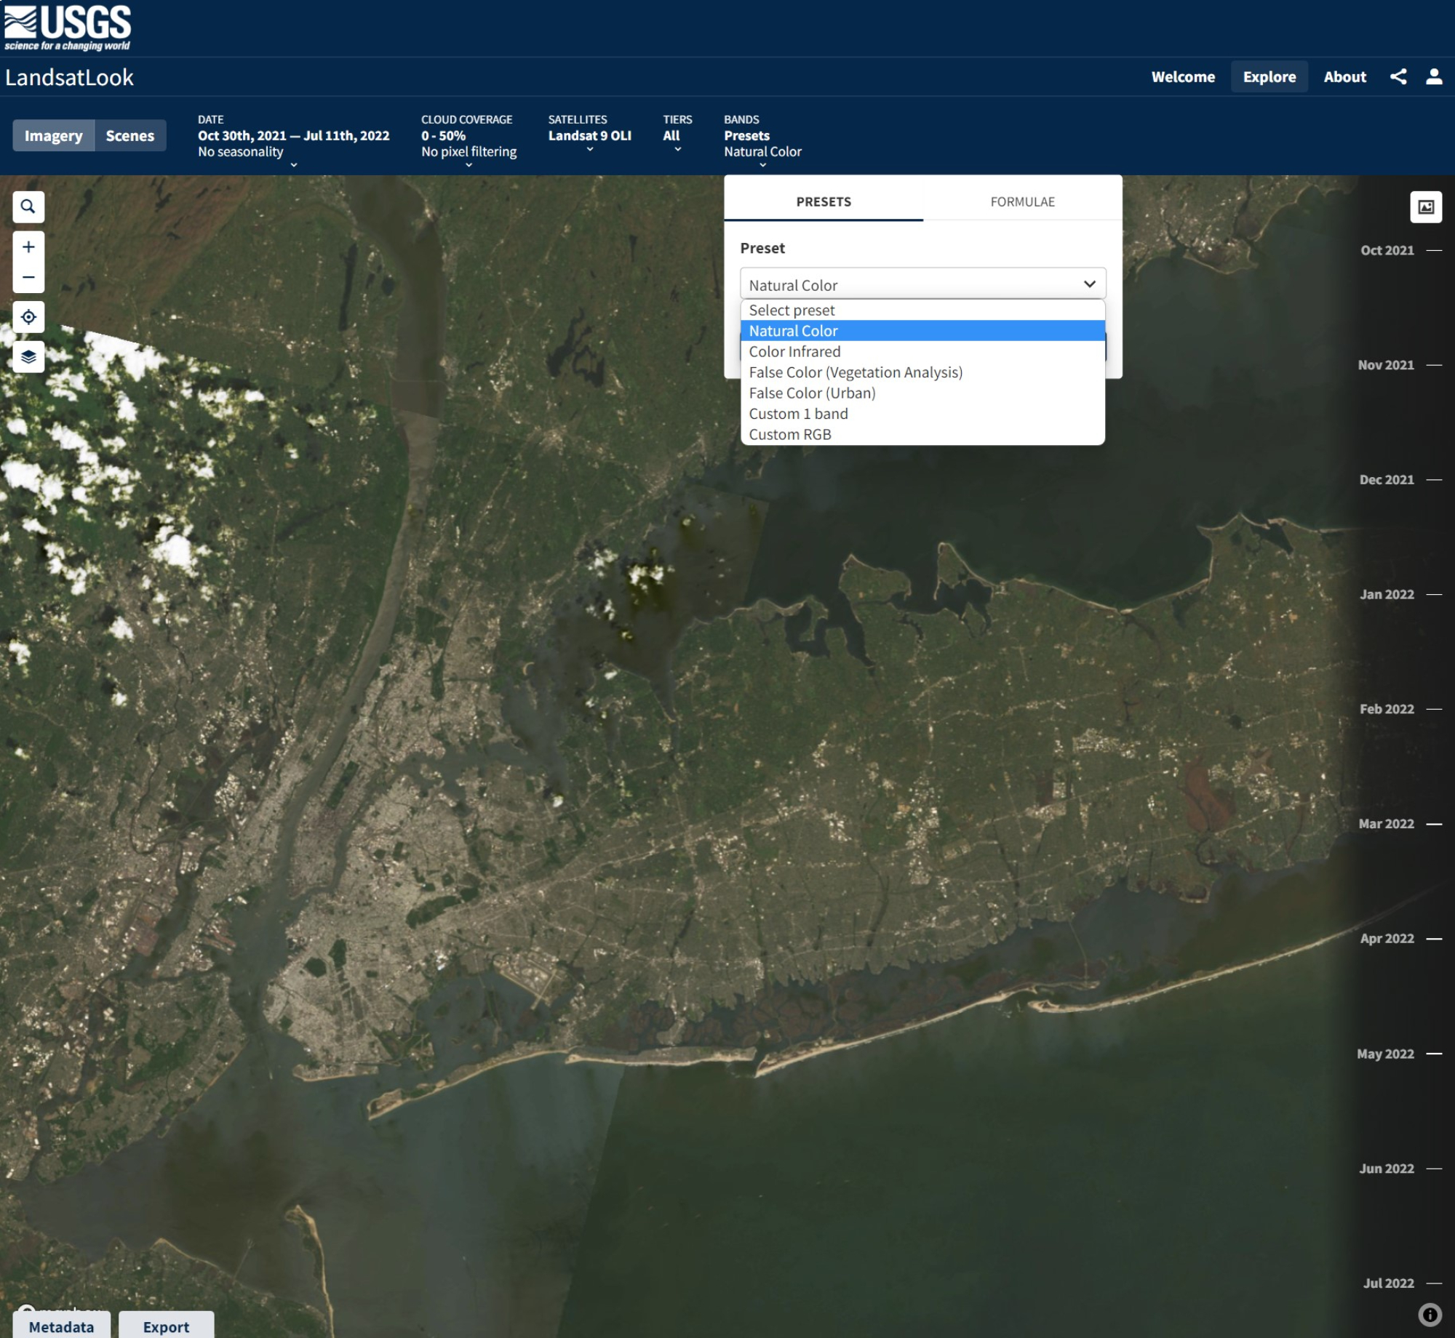Open the map layers panel
Screen dimensions: 1455x1338
click(x=28, y=357)
